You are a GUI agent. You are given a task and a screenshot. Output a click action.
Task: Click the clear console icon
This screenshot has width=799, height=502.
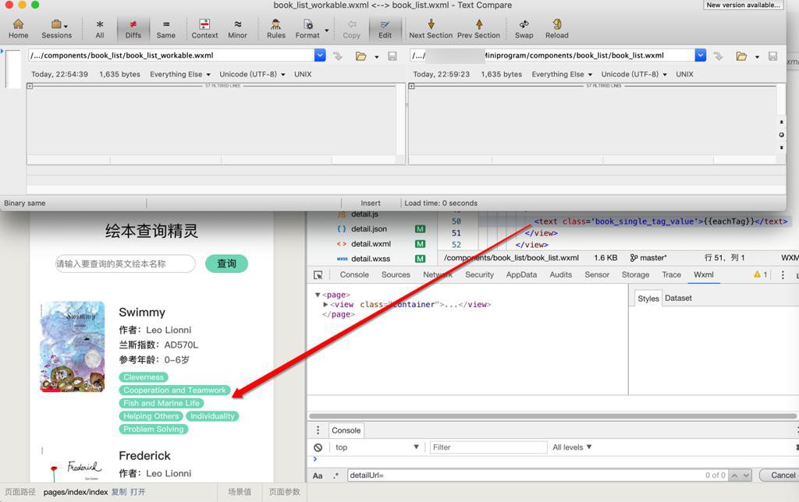(318, 447)
